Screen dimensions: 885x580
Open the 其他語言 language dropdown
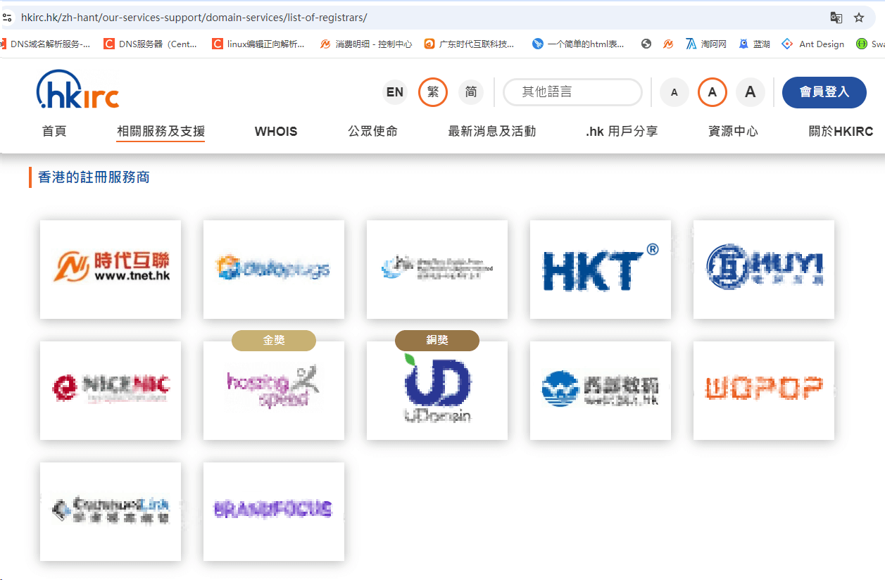tap(572, 92)
